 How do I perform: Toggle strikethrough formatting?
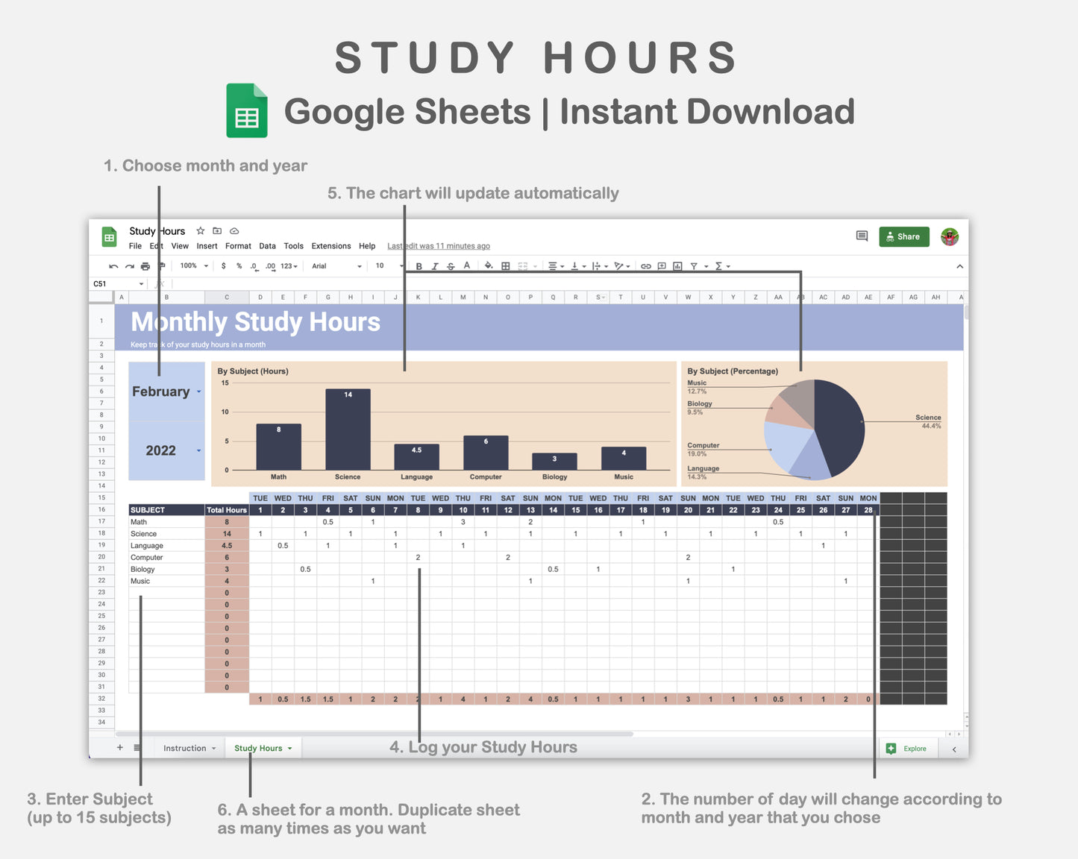[x=451, y=266]
